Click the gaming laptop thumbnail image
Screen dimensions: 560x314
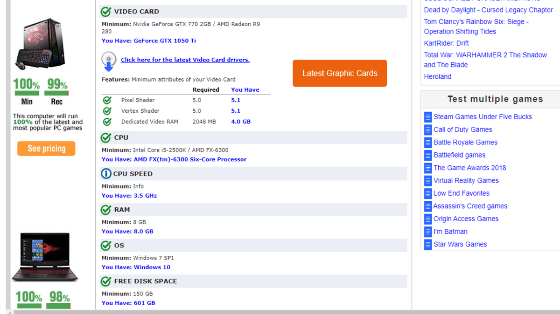(41, 257)
